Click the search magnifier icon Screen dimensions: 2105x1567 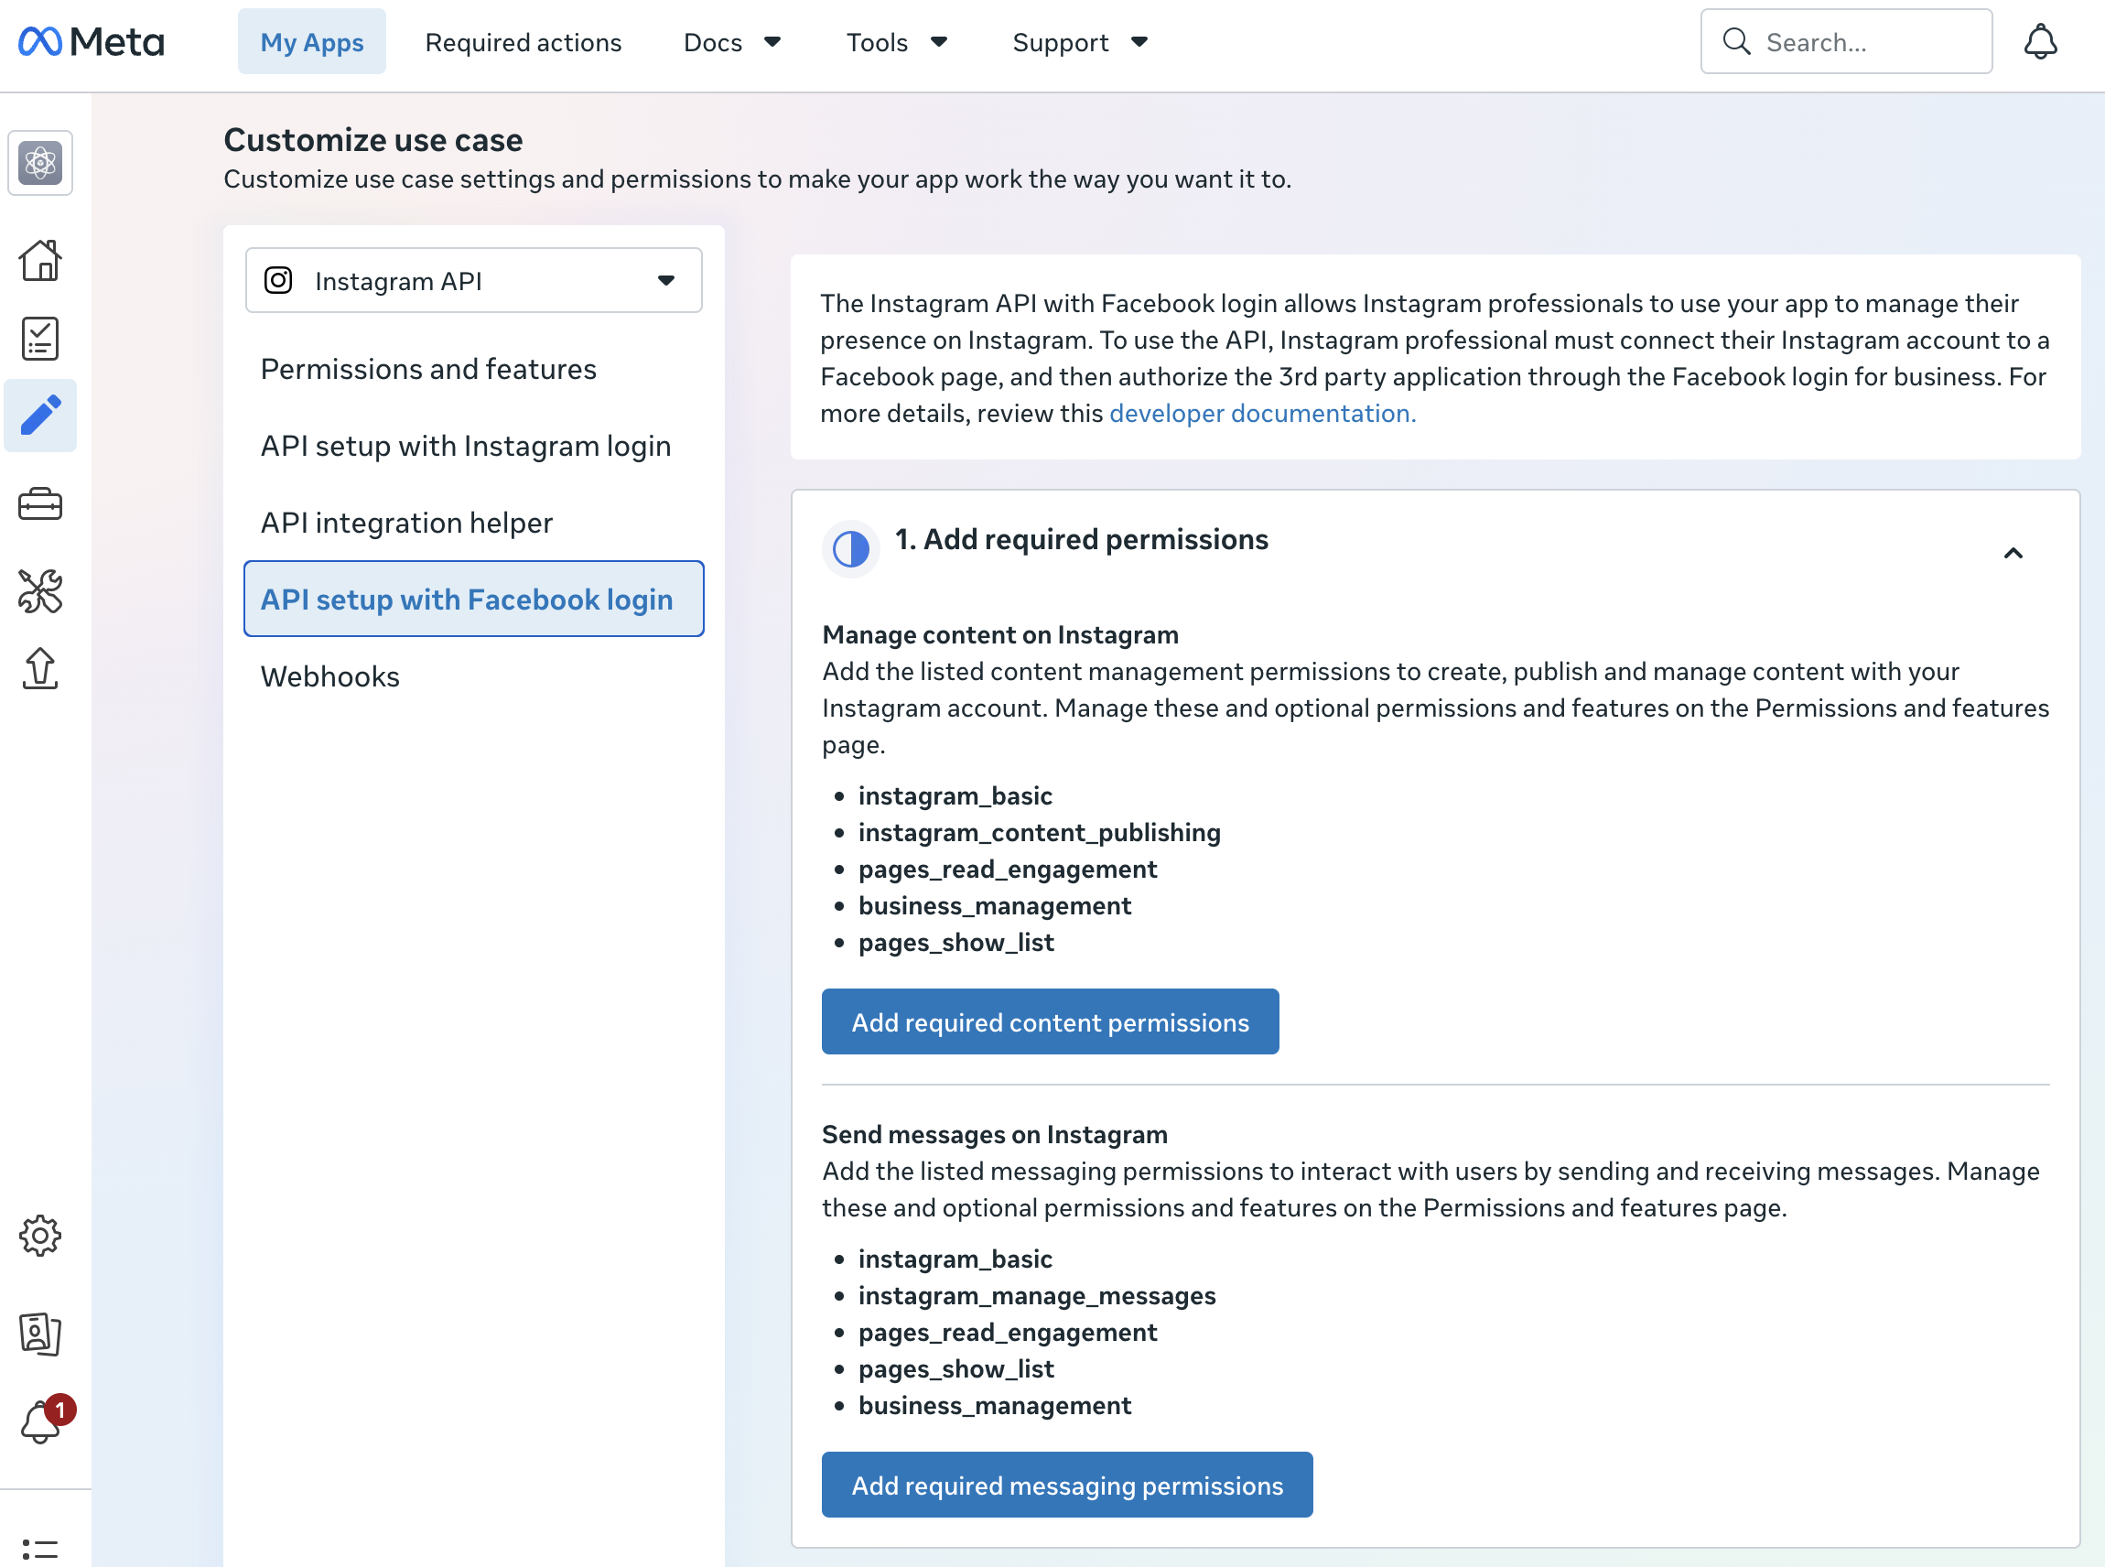[x=1736, y=42]
